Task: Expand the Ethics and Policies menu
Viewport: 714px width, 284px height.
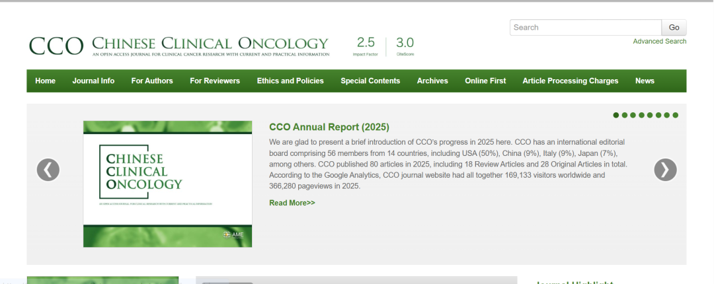Action: coord(290,81)
